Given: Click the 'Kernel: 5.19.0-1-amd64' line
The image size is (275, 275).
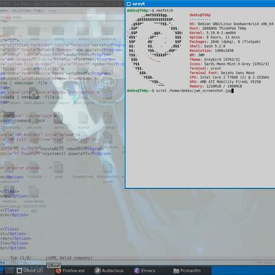Looking at the screenshot, I should [212, 33].
